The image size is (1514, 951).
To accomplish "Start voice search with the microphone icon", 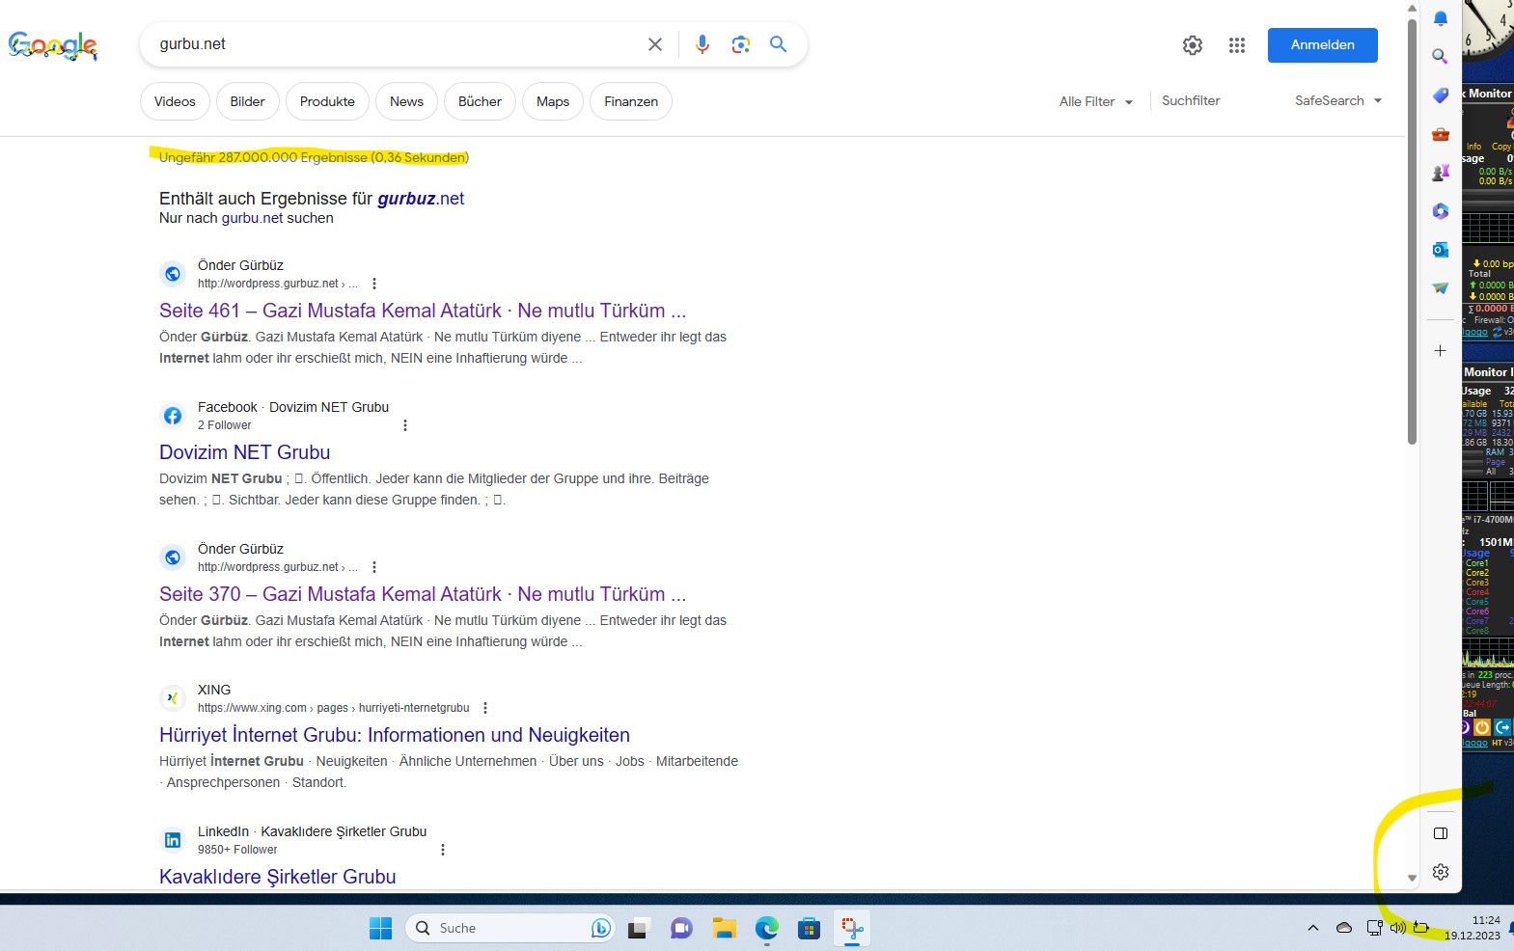I will click(702, 44).
